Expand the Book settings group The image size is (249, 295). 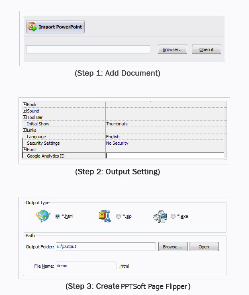point(24,104)
